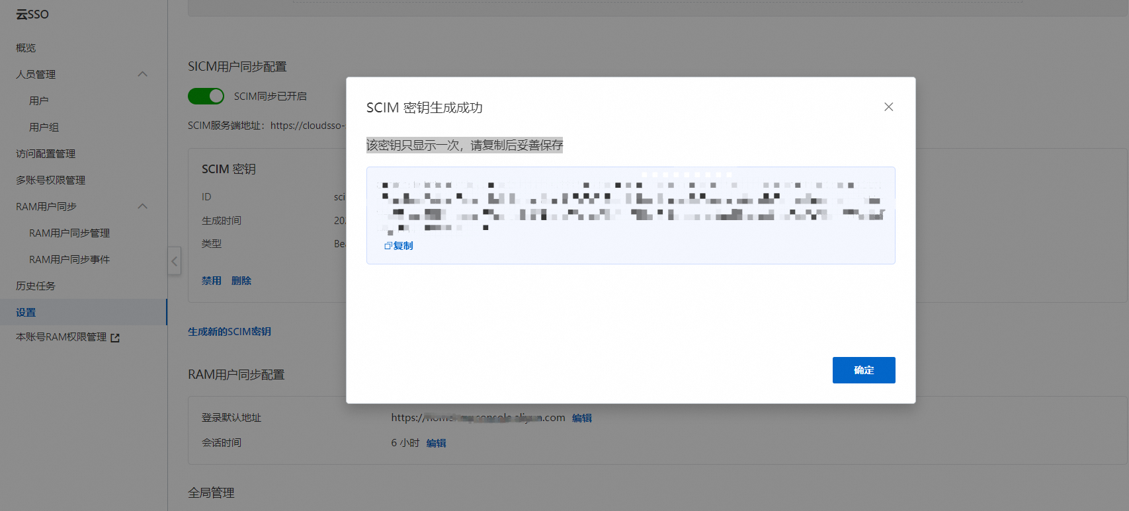
Task: Collapse the left sidebar with arrow handle
Action: tap(174, 261)
